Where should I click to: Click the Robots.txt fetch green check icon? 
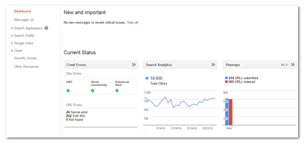(117, 91)
